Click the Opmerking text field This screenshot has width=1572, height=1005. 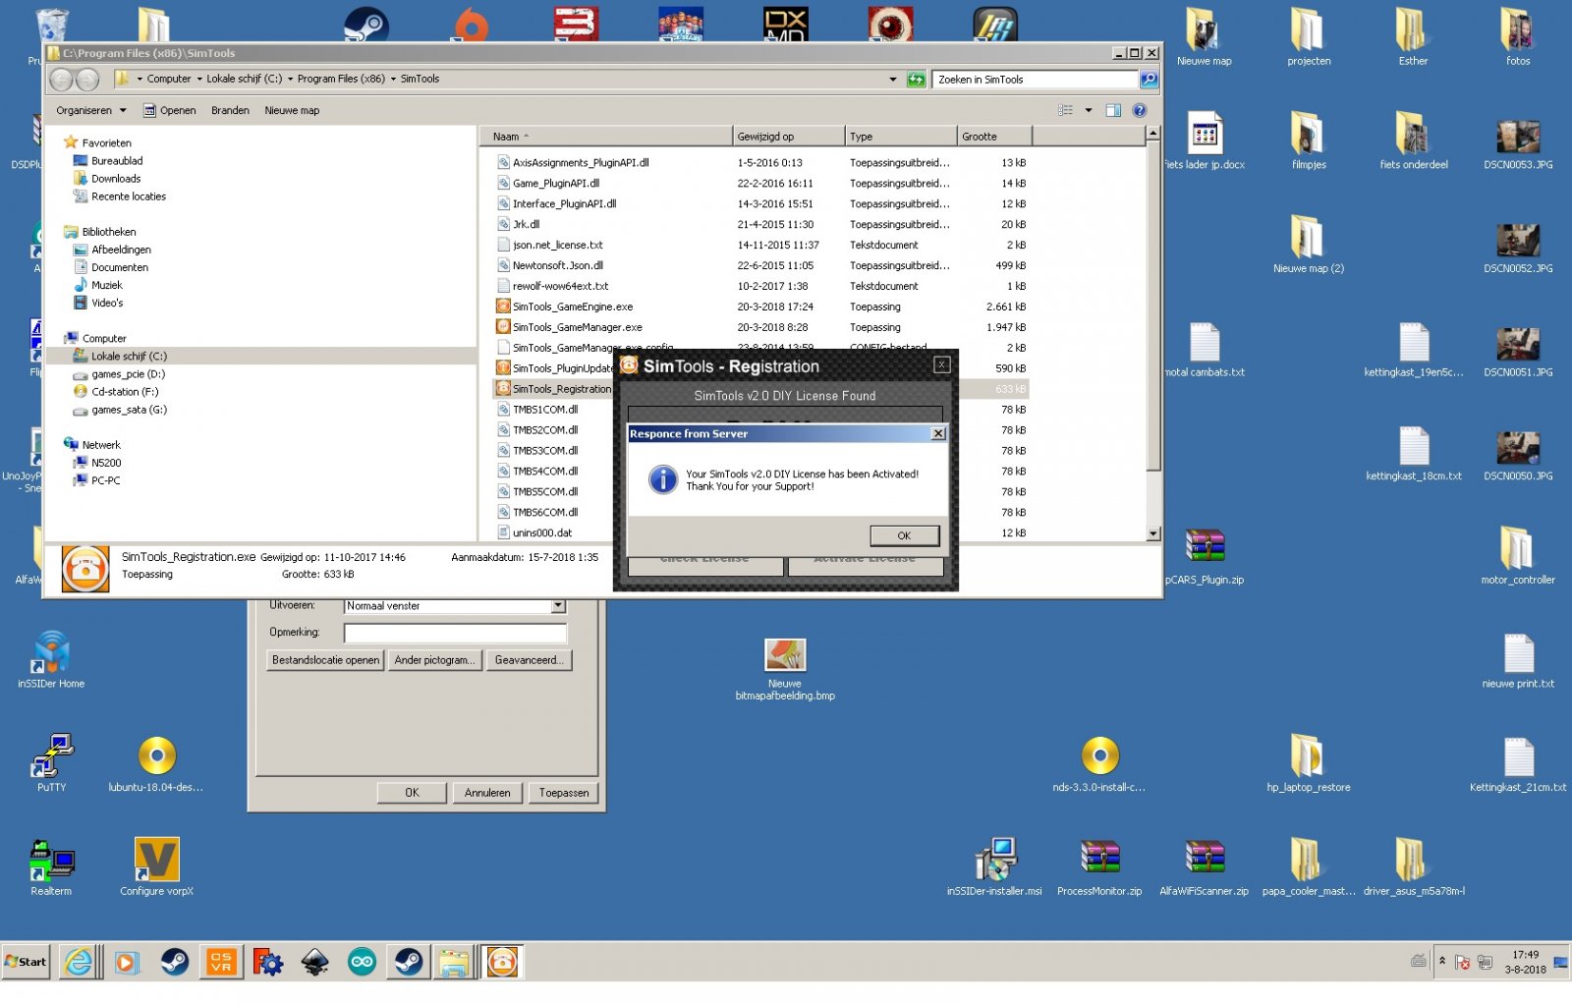click(455, 633)
